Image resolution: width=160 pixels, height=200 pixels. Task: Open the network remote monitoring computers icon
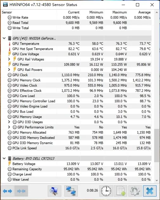pos(71,191)
